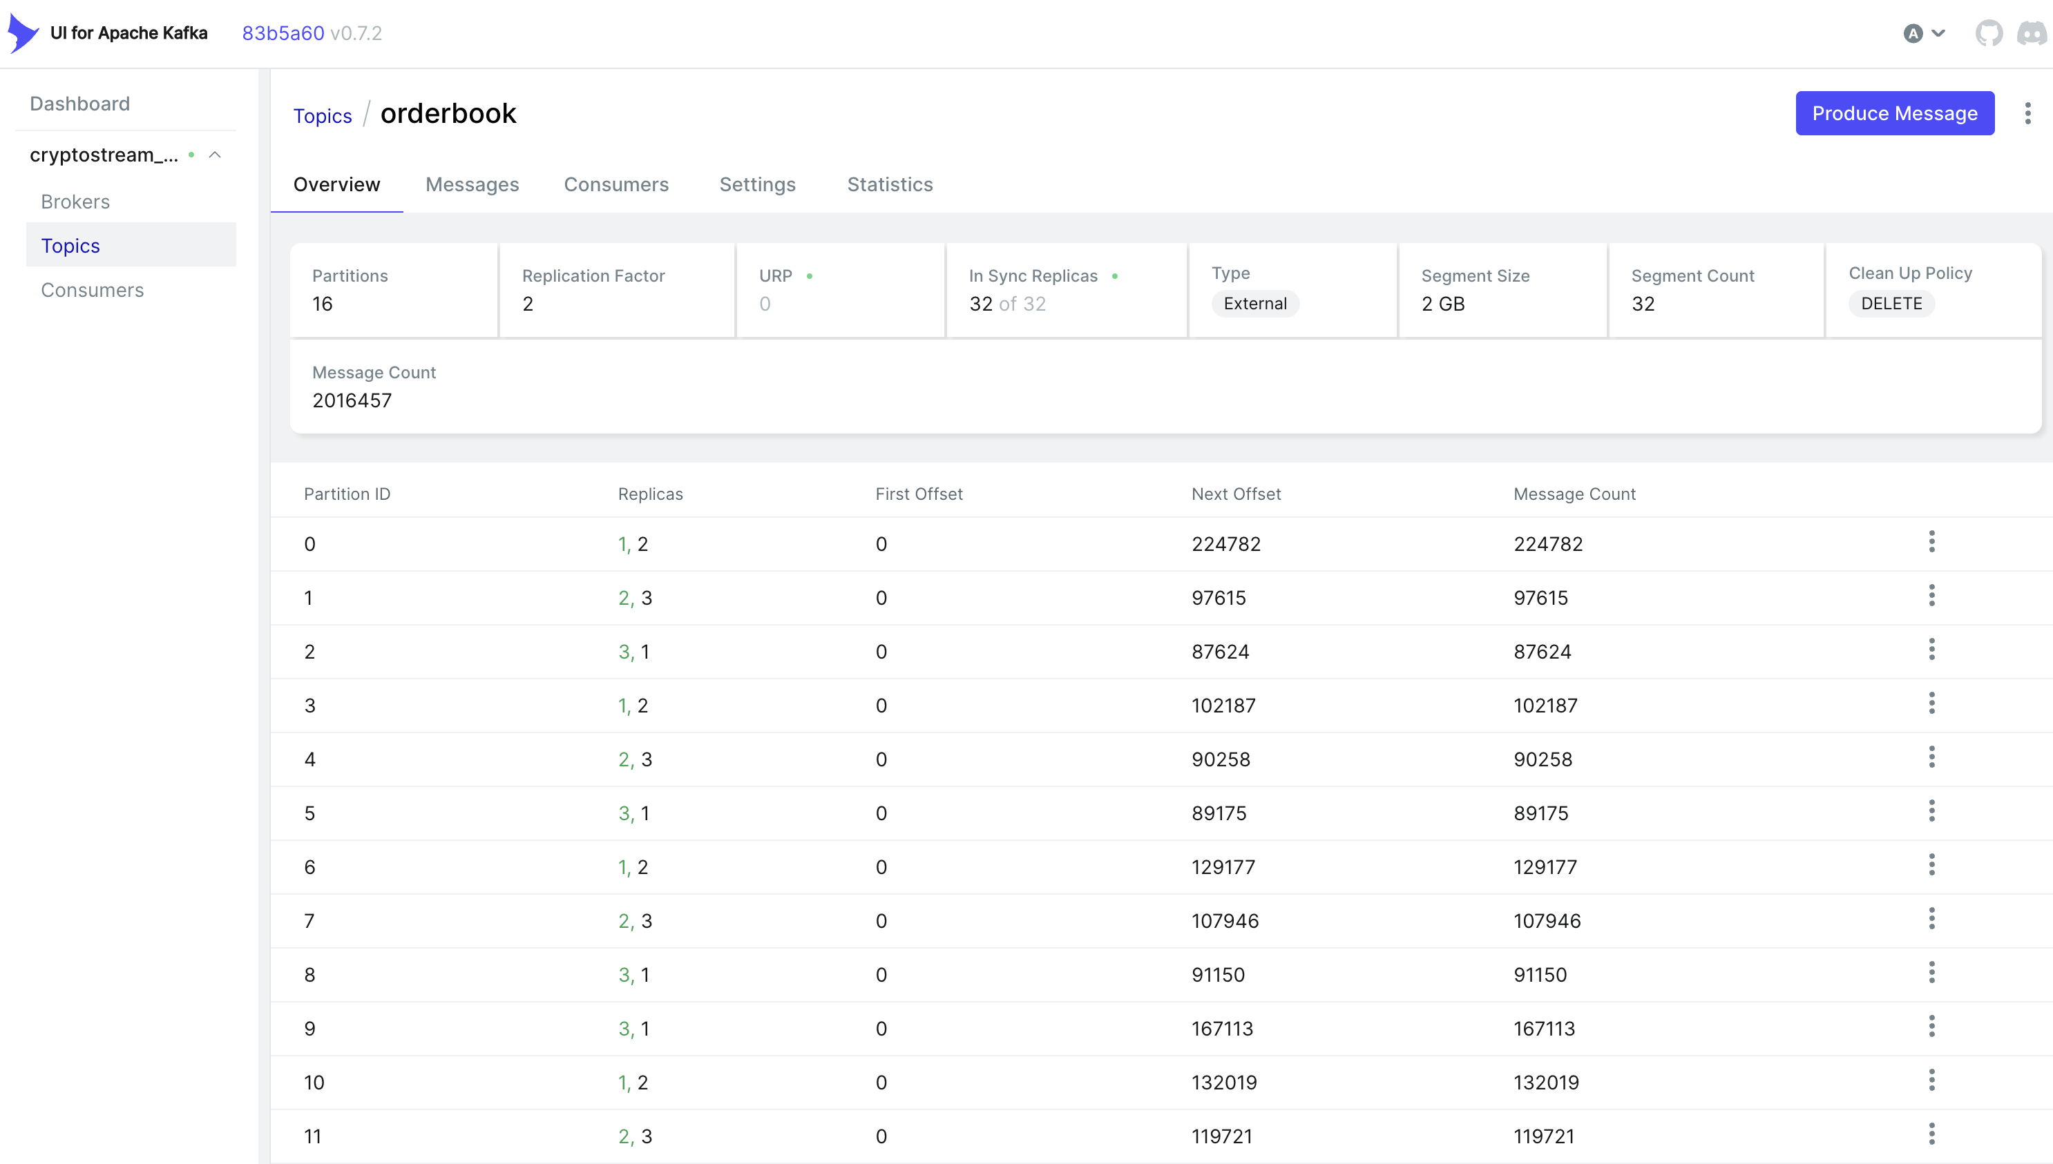Open actions menu for partition 9 row
Image resolution: width=2053 pixels, height=1164 pixels.
pyautogui.click(x=1931, y=1027)
